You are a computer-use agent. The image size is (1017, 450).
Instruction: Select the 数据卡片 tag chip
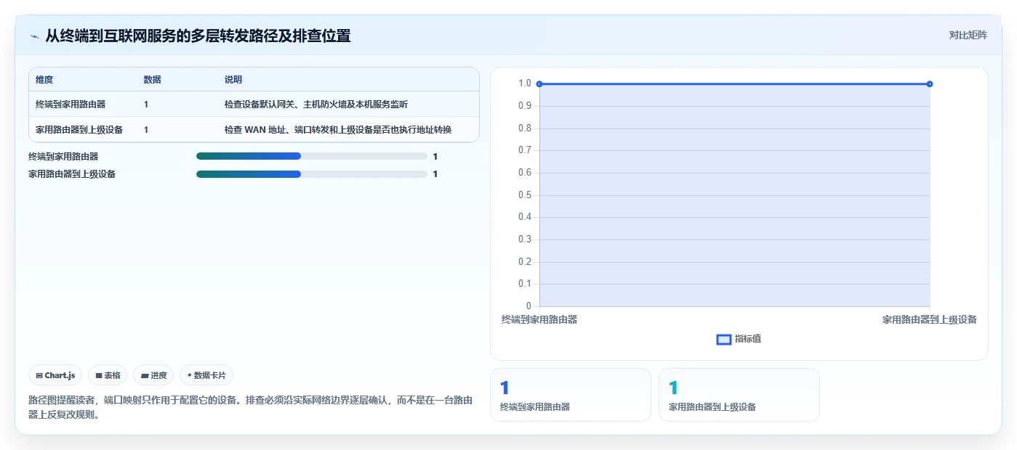(x=206, y=375)
